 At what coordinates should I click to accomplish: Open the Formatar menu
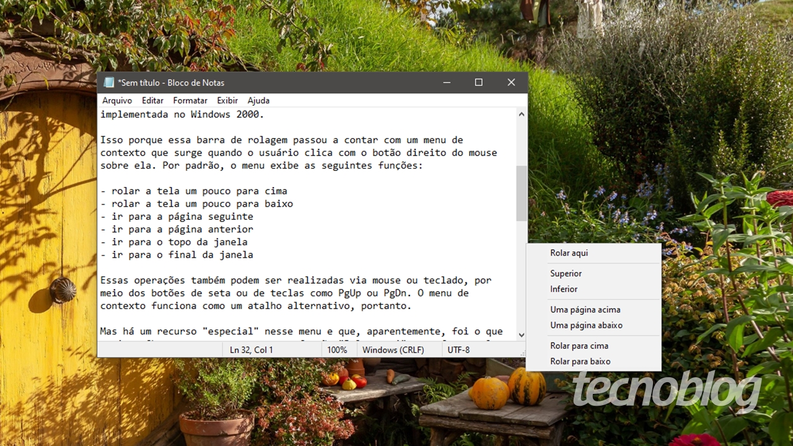point(190,100)
